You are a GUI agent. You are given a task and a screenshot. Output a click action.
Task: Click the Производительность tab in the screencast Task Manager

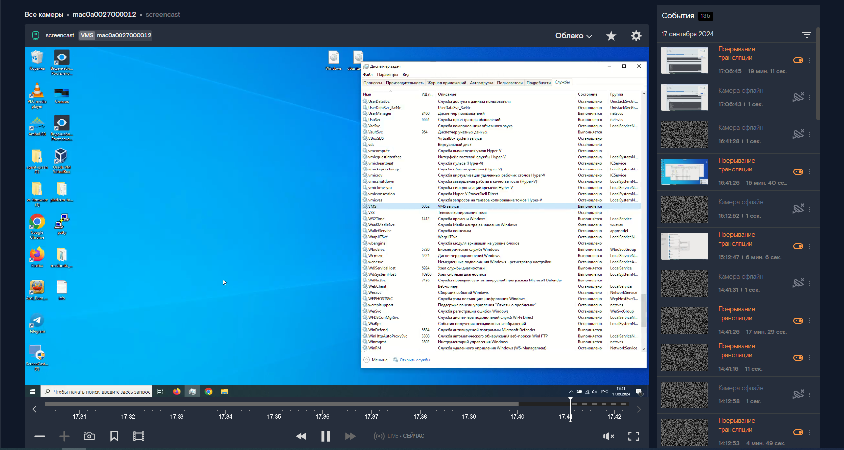405,83
